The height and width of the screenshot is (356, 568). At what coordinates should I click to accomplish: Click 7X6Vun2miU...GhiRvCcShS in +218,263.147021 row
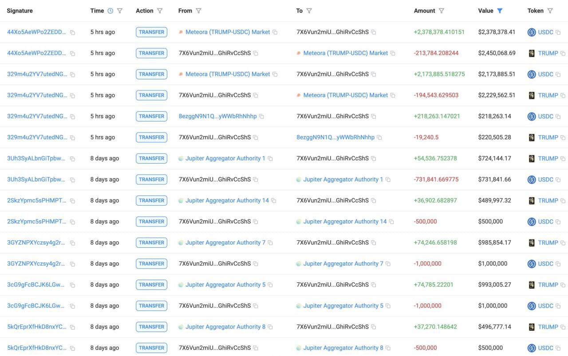pos(332,116)
